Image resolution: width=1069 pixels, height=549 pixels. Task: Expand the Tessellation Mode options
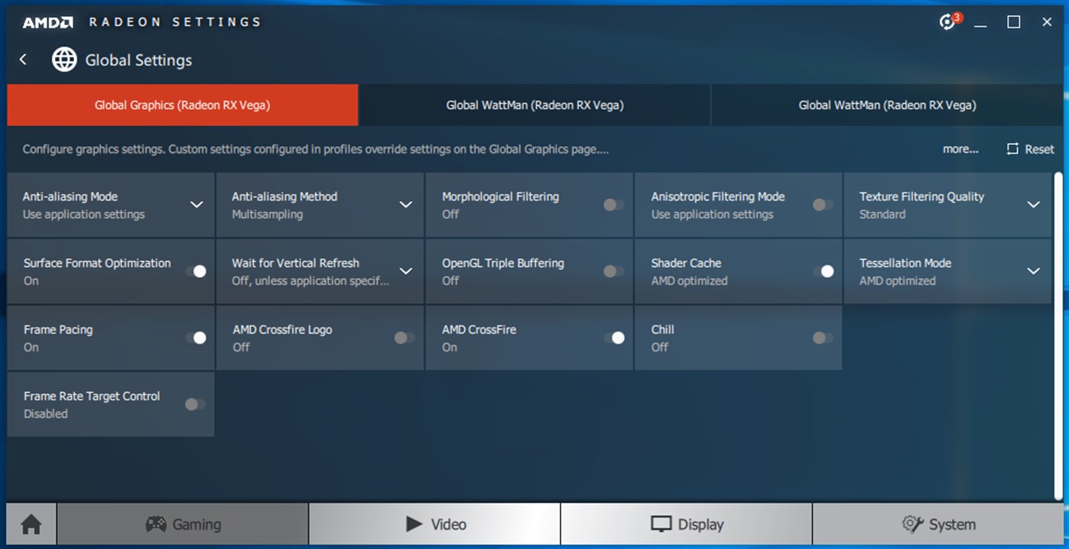[x=1034, y=270]
